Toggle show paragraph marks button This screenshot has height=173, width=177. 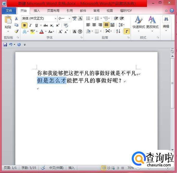click(x=127, y=31)
